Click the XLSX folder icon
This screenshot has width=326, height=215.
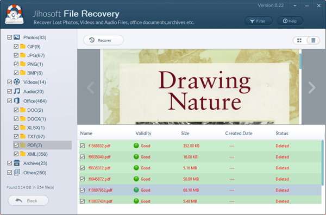[23, 128]
